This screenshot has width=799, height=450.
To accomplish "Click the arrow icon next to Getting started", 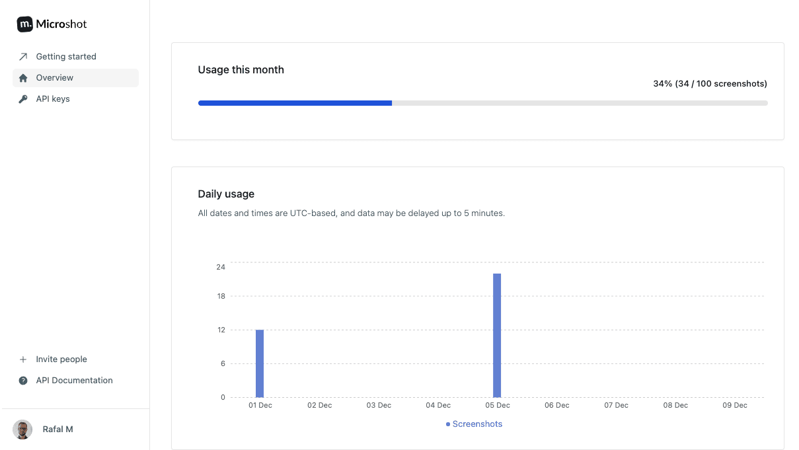I will tap(24, 56).
